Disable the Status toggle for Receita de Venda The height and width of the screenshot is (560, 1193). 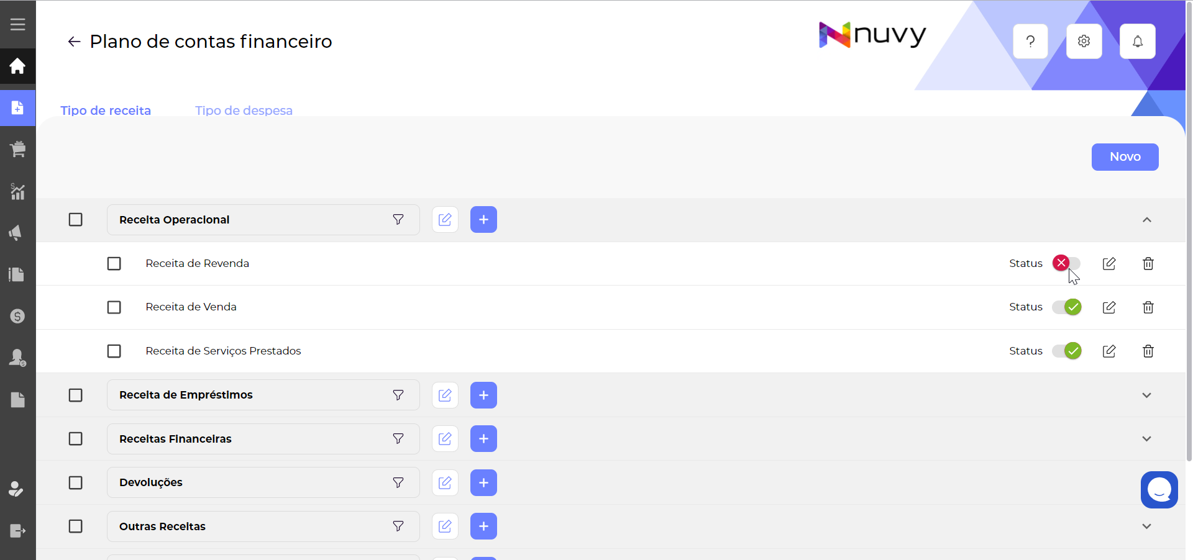[x=1066, y=307]
